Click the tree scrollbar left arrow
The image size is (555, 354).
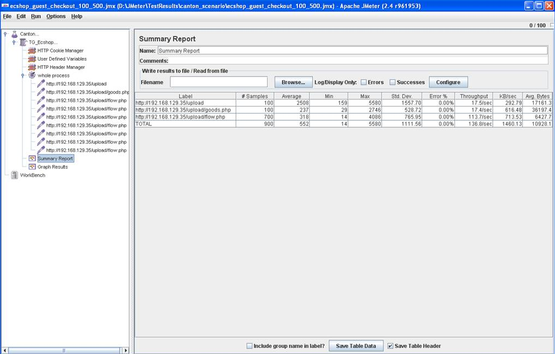pos(5,351)
